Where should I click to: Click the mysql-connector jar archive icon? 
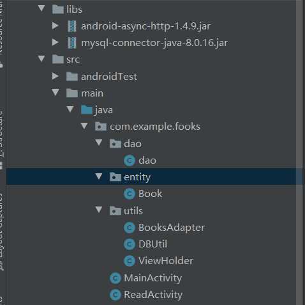[72, 43]
